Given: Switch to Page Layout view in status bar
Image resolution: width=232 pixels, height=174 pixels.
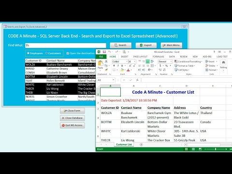Looking at the screenshot, I should pyautogui.click(x=193, y=149).
